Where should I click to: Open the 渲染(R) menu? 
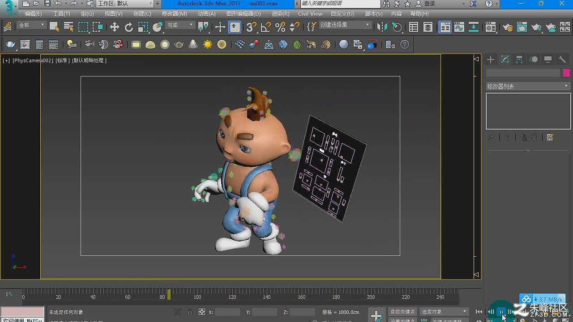coord(281,14)
